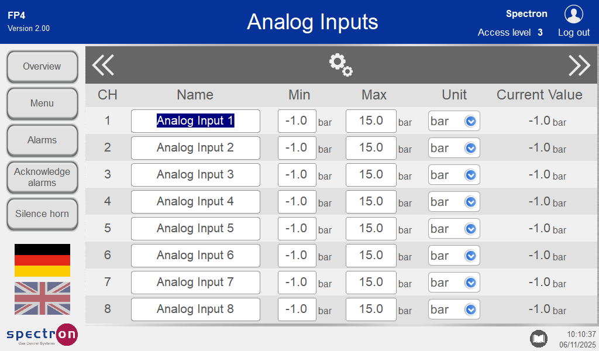Open the unit dropdown for channel 1

click(454, 121)
